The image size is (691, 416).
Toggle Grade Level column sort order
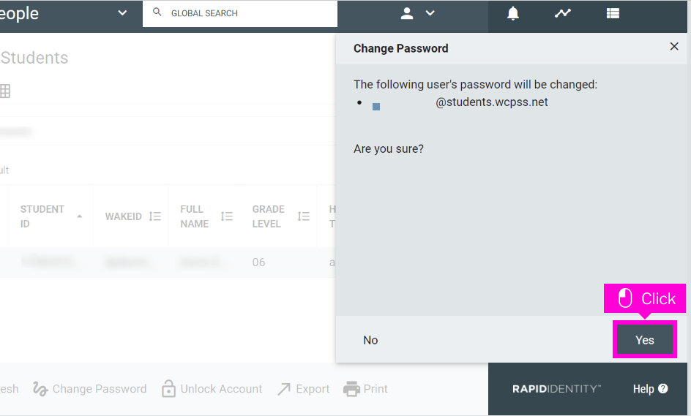303,216
